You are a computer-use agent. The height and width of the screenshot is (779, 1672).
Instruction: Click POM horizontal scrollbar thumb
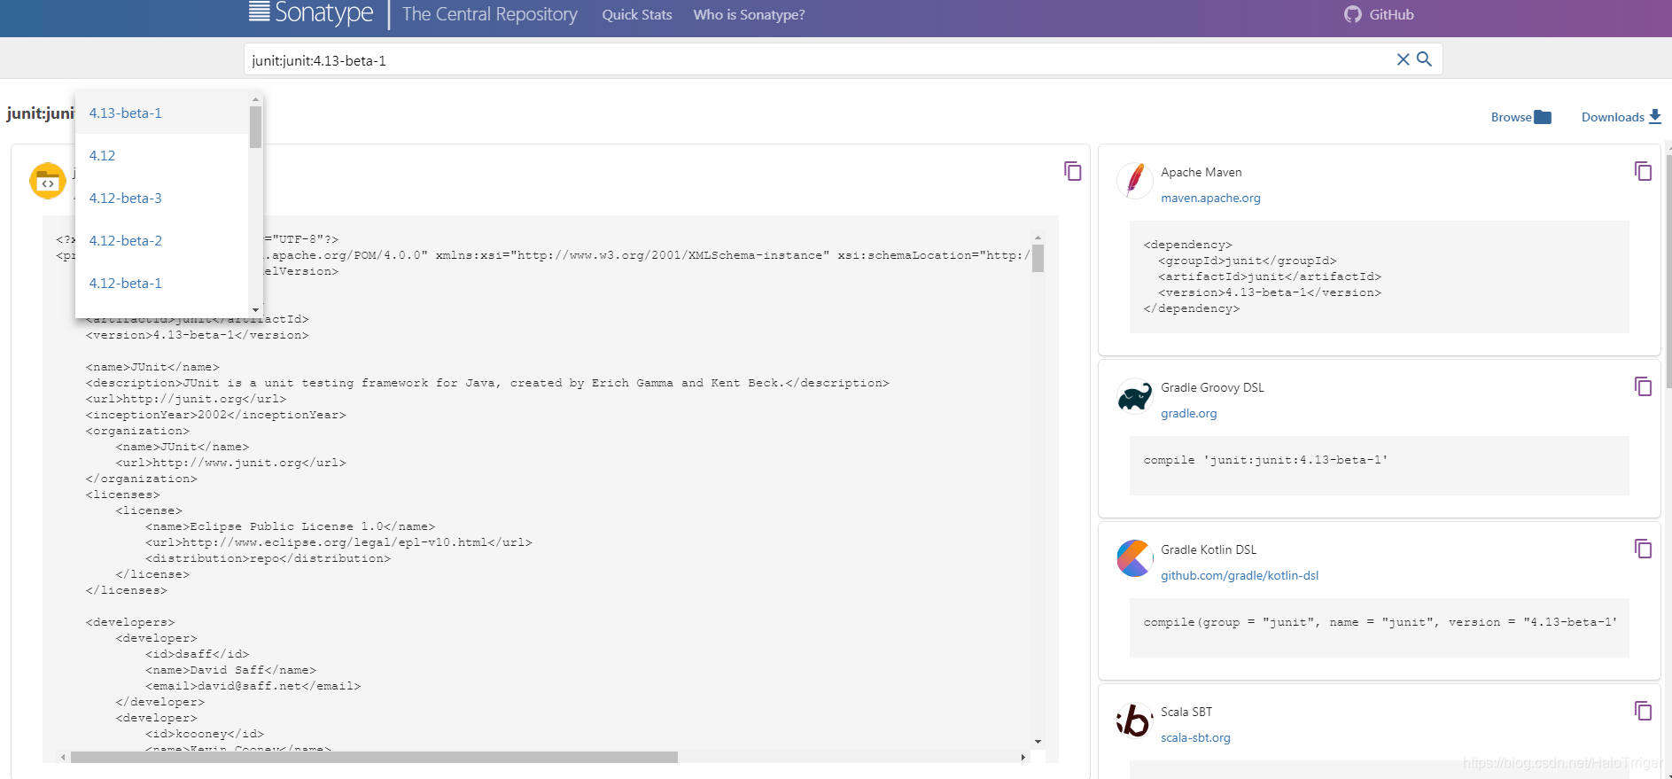374,757
